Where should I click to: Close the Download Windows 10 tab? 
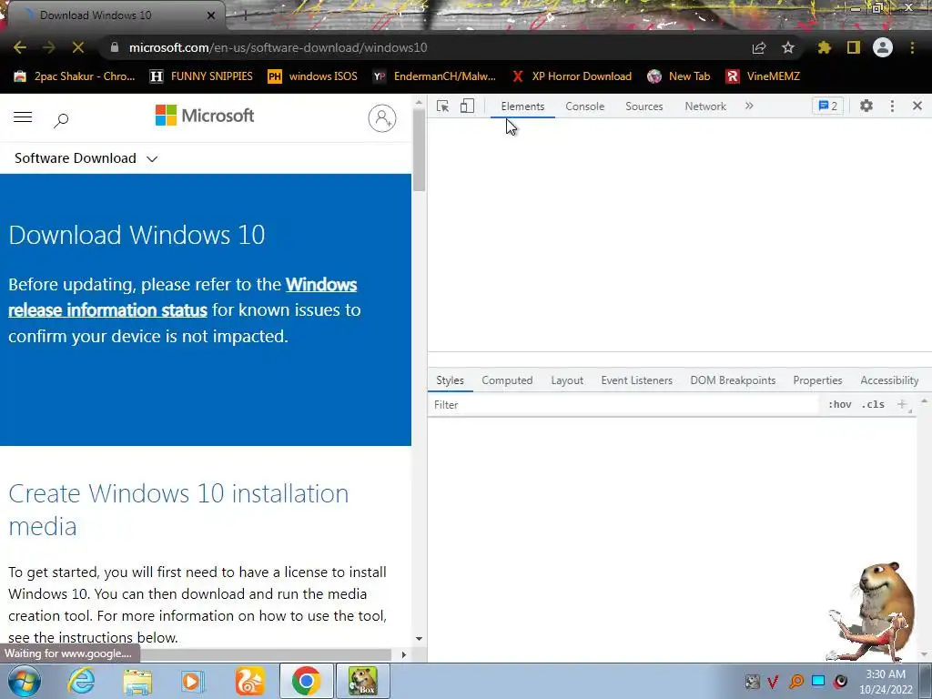click(211, 15)
